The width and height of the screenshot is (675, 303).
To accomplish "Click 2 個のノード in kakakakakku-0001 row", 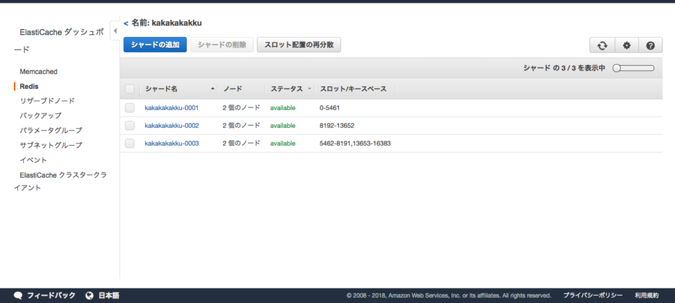I will [241, 107].
